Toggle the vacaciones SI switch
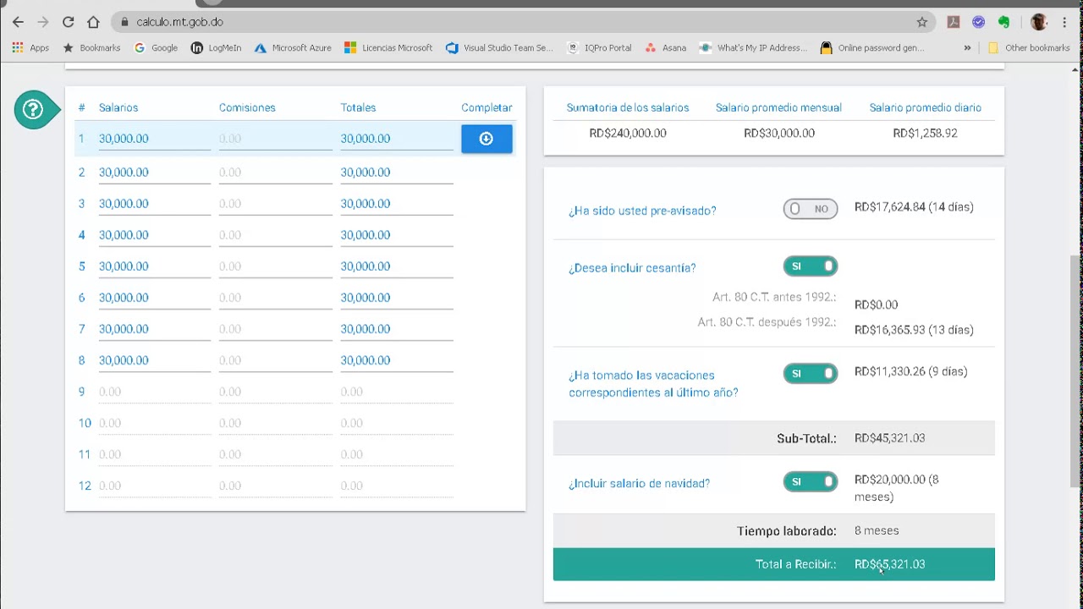The width and height of the screenshot is (1083, 609). coord(811,373)
